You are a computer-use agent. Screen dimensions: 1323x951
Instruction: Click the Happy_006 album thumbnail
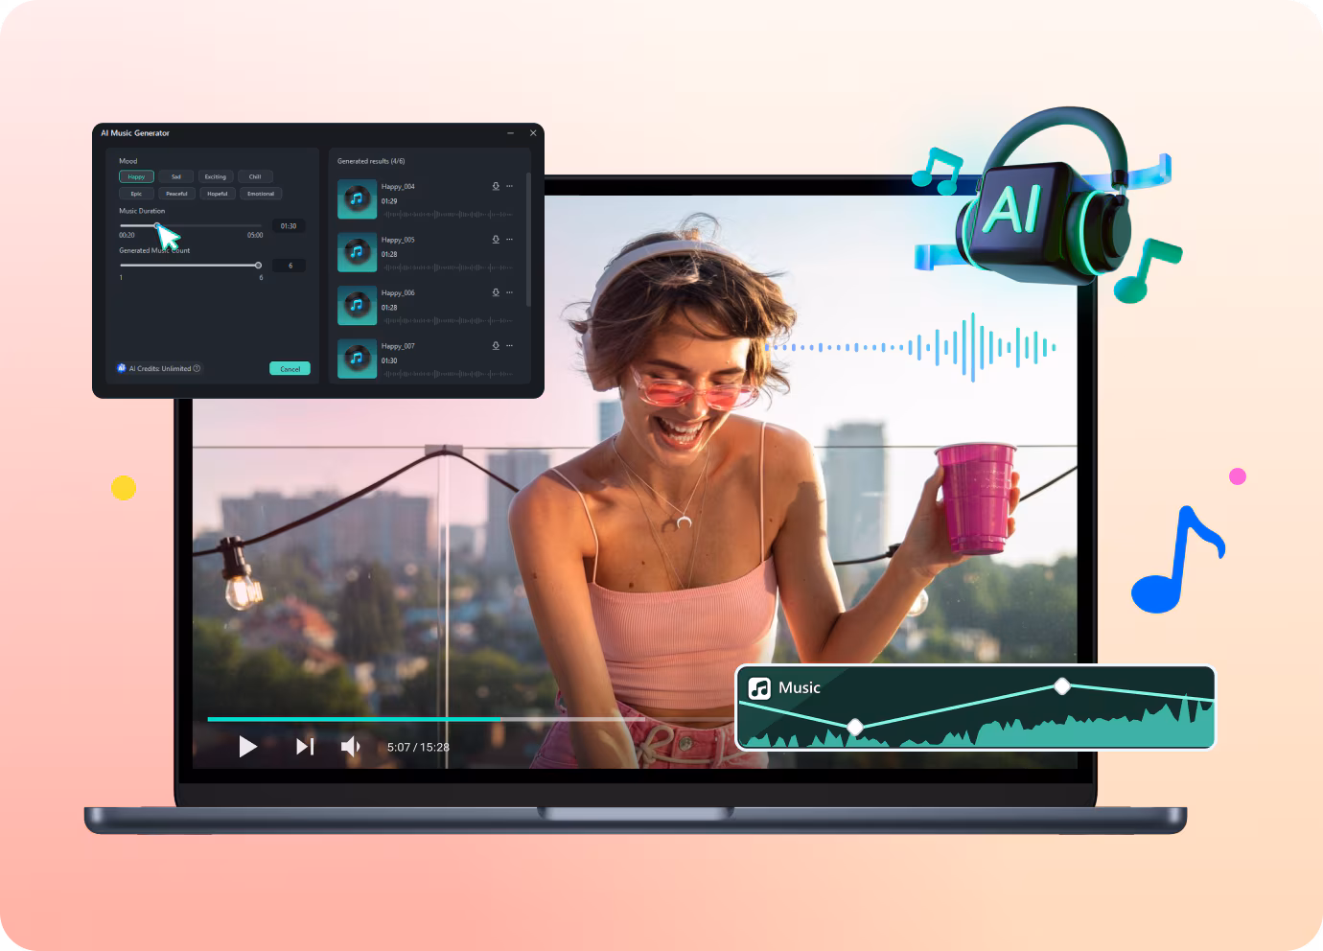click(357, 306)
